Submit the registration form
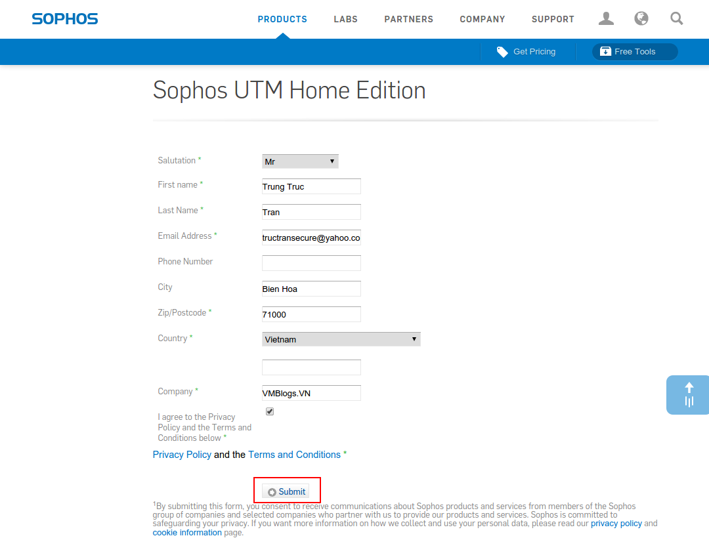The height and width of the screenshot is (538, 709). [286, 491]
